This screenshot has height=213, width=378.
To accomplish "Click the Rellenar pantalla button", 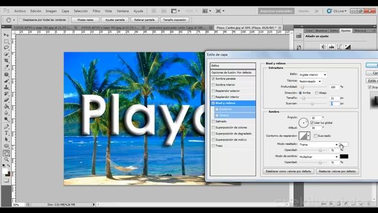I will click(x=144, y=20).
